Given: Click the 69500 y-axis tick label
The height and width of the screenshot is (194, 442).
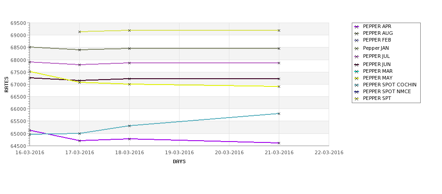Looking at the screenshot, I should point(19,23).
